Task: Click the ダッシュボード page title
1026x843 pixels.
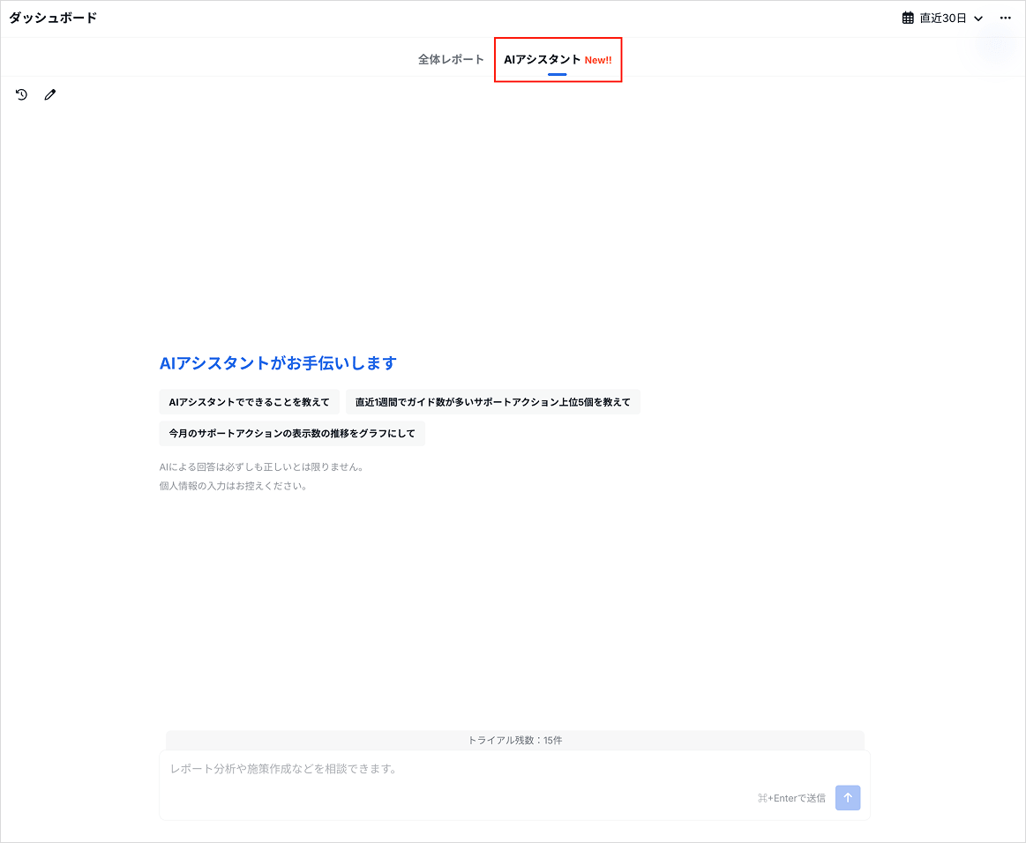Action: pyautogui.click(x=53, y=19)
